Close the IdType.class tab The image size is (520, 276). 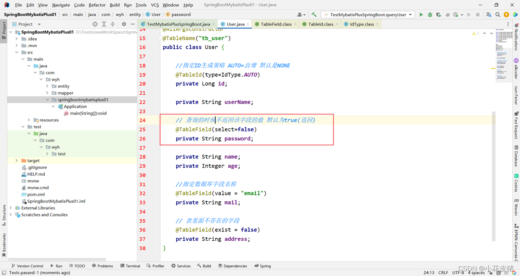pos(378,24)
